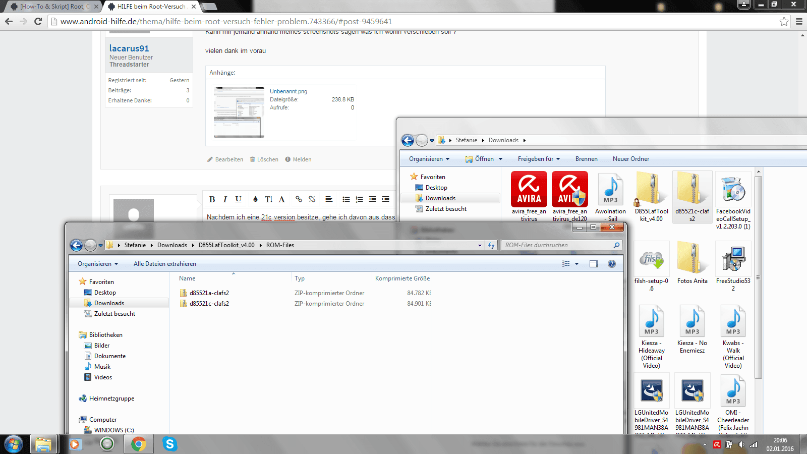Bookmark this page with the star
The image size is (807, 454).
point(784,21)
